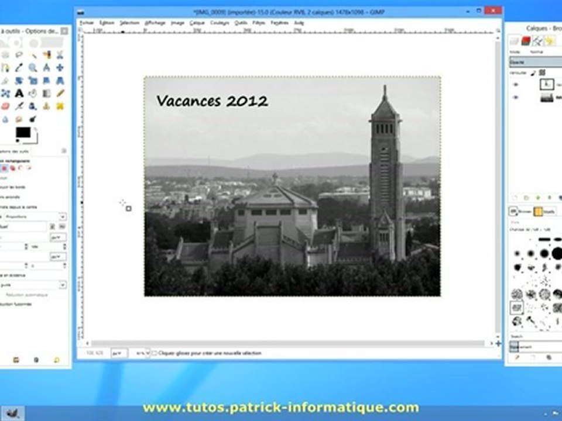Select the Rotate tool
Viewport: 562px width, 421px height.
pos(19,81)
